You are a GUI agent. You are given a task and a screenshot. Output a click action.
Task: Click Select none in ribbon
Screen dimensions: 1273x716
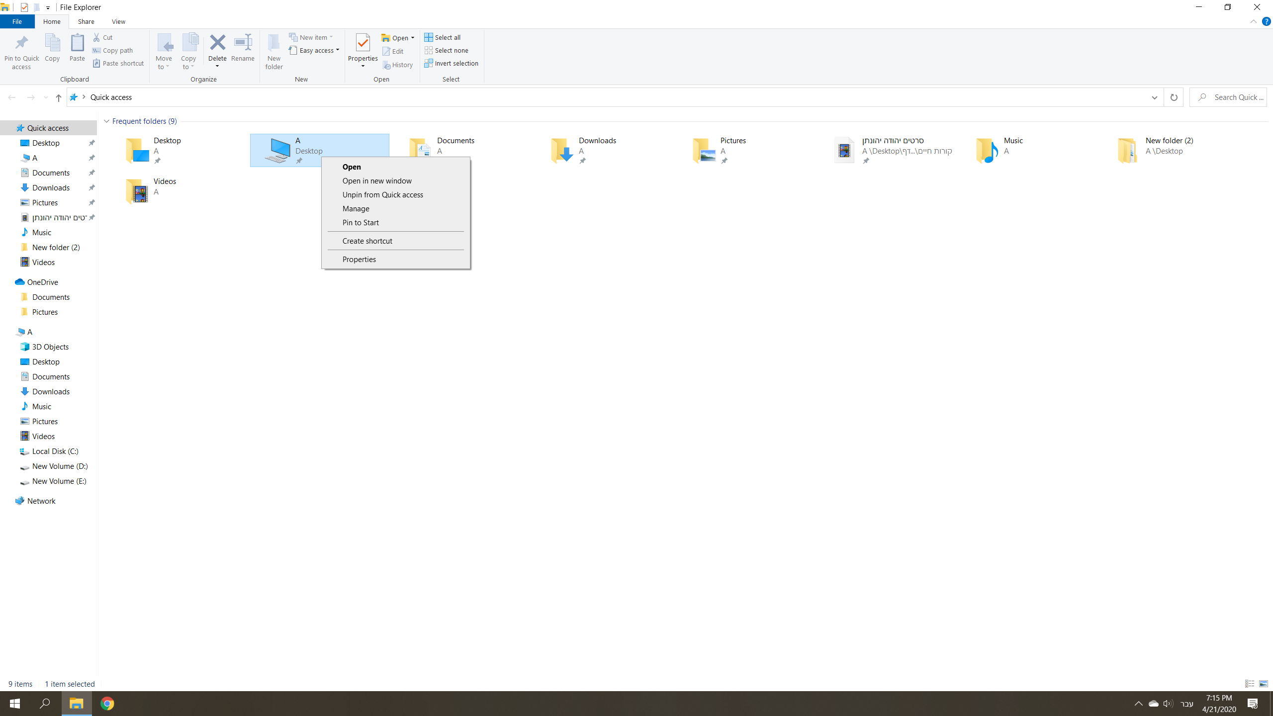[447, 50]
